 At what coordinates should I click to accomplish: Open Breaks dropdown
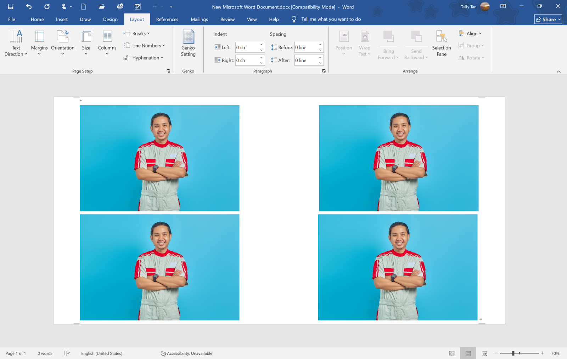click(137, 34)
